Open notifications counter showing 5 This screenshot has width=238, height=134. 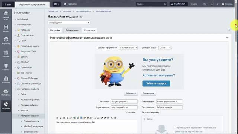[57, 4]
